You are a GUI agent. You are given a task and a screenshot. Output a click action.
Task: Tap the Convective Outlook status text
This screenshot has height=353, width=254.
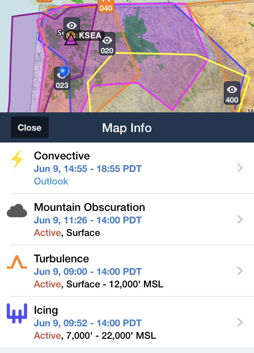click(51, 181)
